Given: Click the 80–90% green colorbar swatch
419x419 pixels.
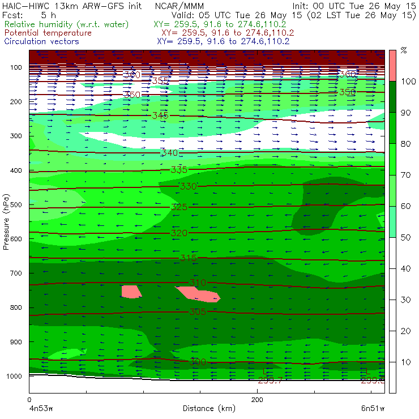Looking at the screenshot, I should pyautogui.click(x=392, y=128).
